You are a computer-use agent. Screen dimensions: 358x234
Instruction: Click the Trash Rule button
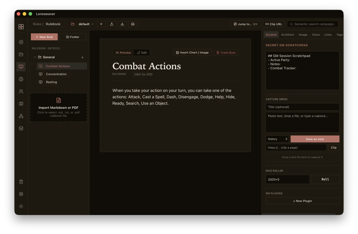226,53
